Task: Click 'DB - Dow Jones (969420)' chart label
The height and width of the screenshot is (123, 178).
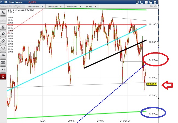Action: (21, 10)
